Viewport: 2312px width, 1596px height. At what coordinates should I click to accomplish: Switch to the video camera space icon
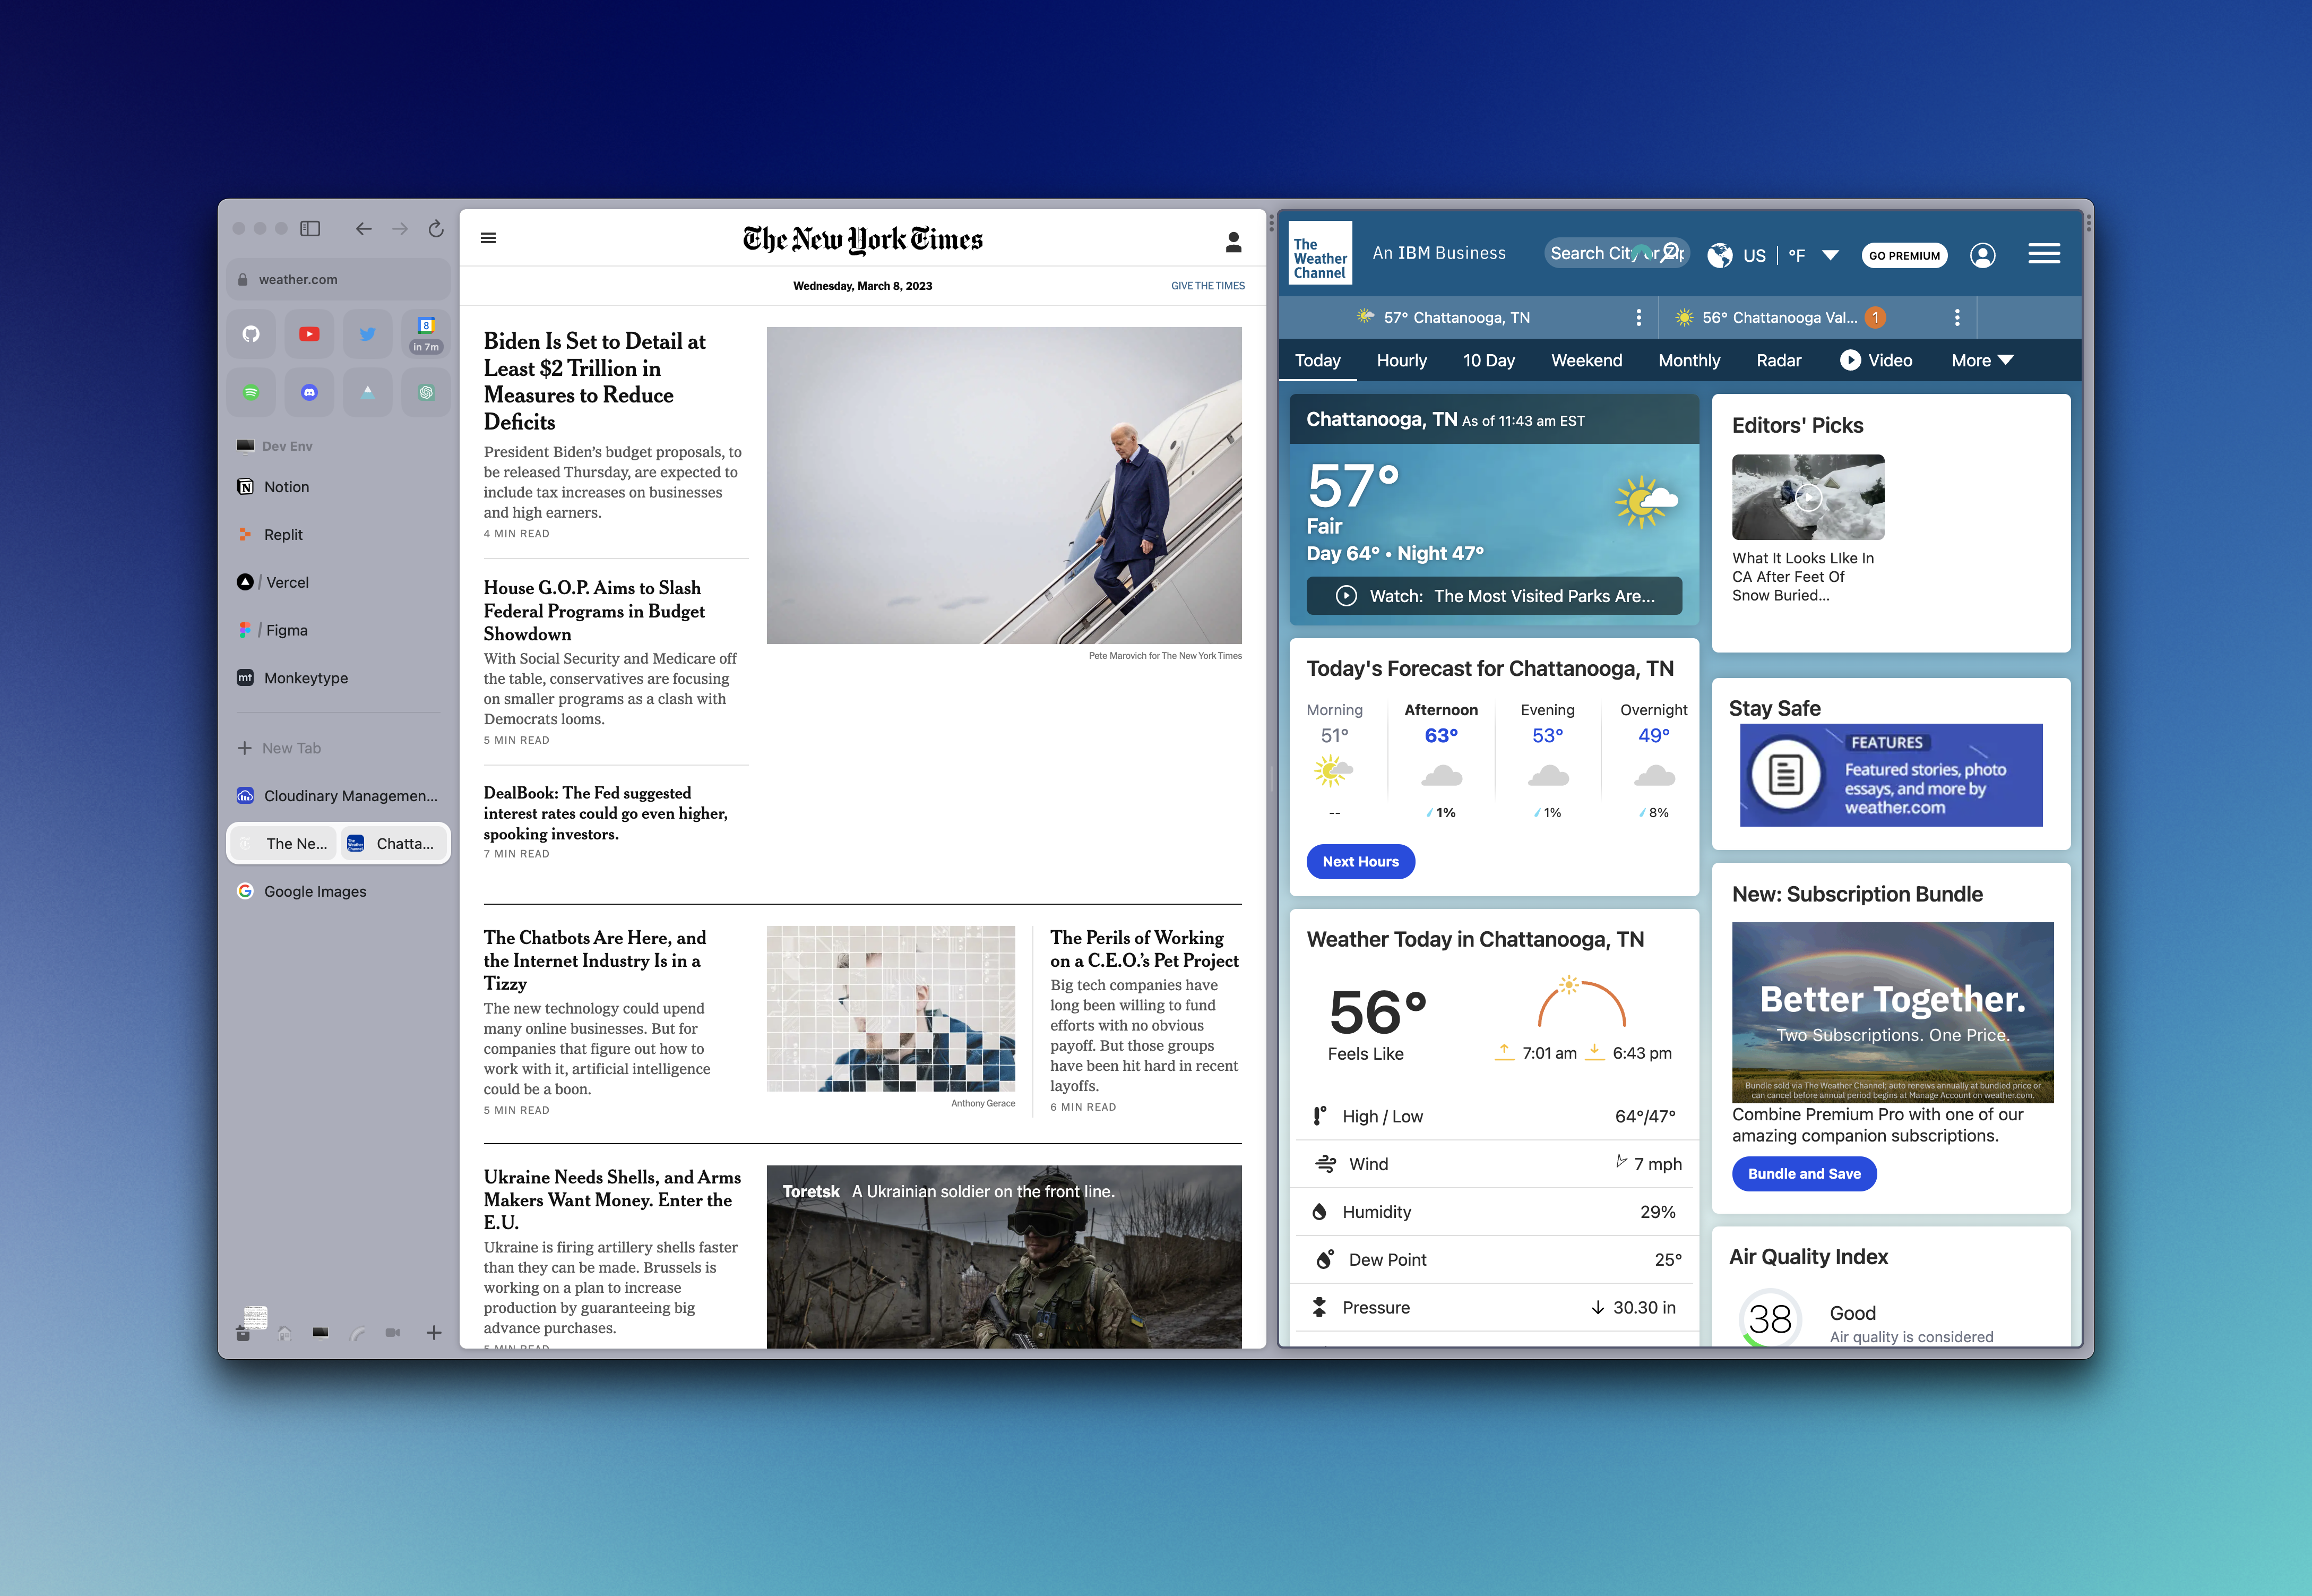pyautogui.click(x=394, y=1333)
